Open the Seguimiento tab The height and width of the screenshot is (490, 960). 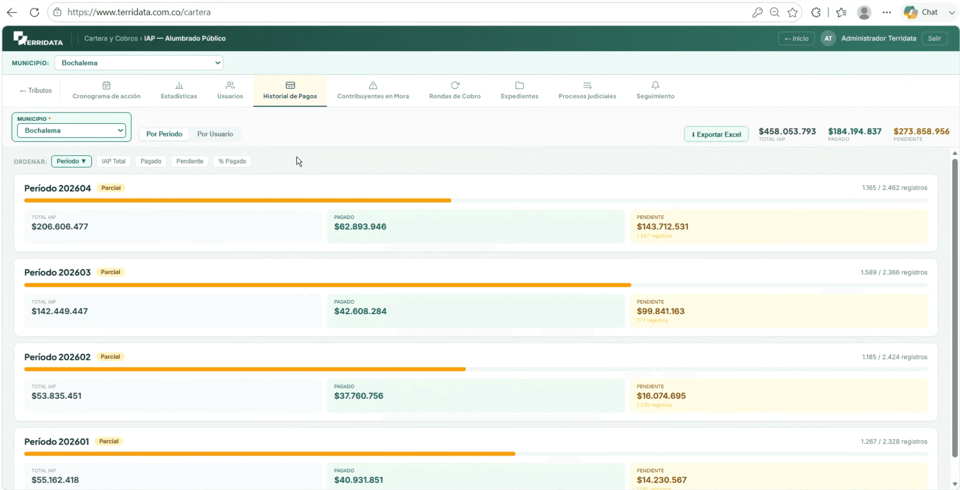click(x=655, y=90)
